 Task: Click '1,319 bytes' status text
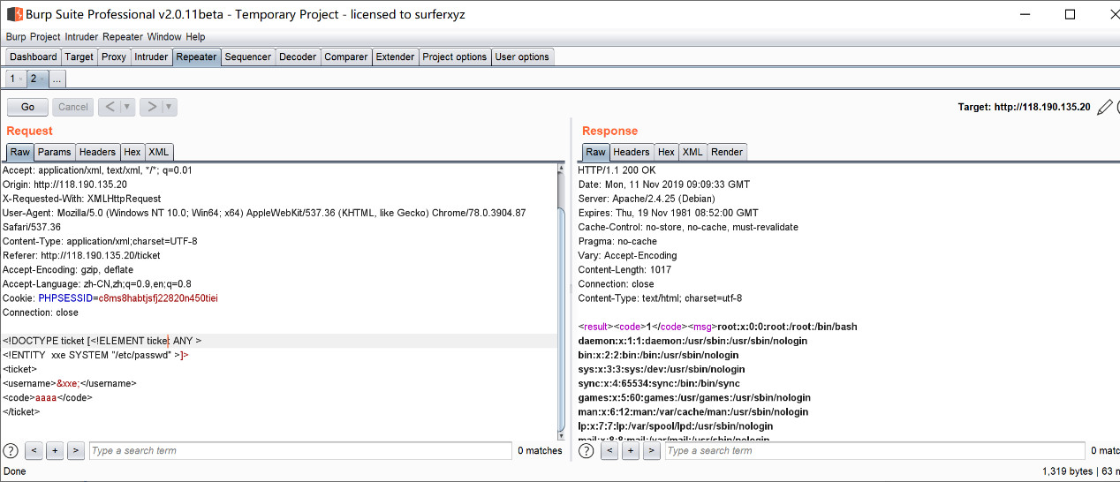(x=1068, y=471)
